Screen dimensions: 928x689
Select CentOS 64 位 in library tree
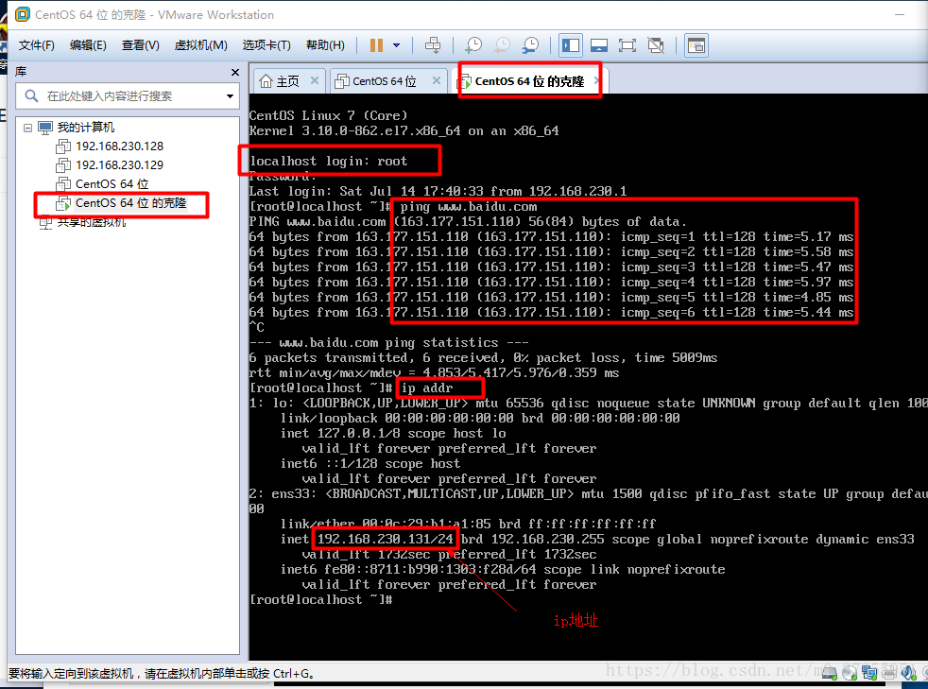click(x=112, y=184)
